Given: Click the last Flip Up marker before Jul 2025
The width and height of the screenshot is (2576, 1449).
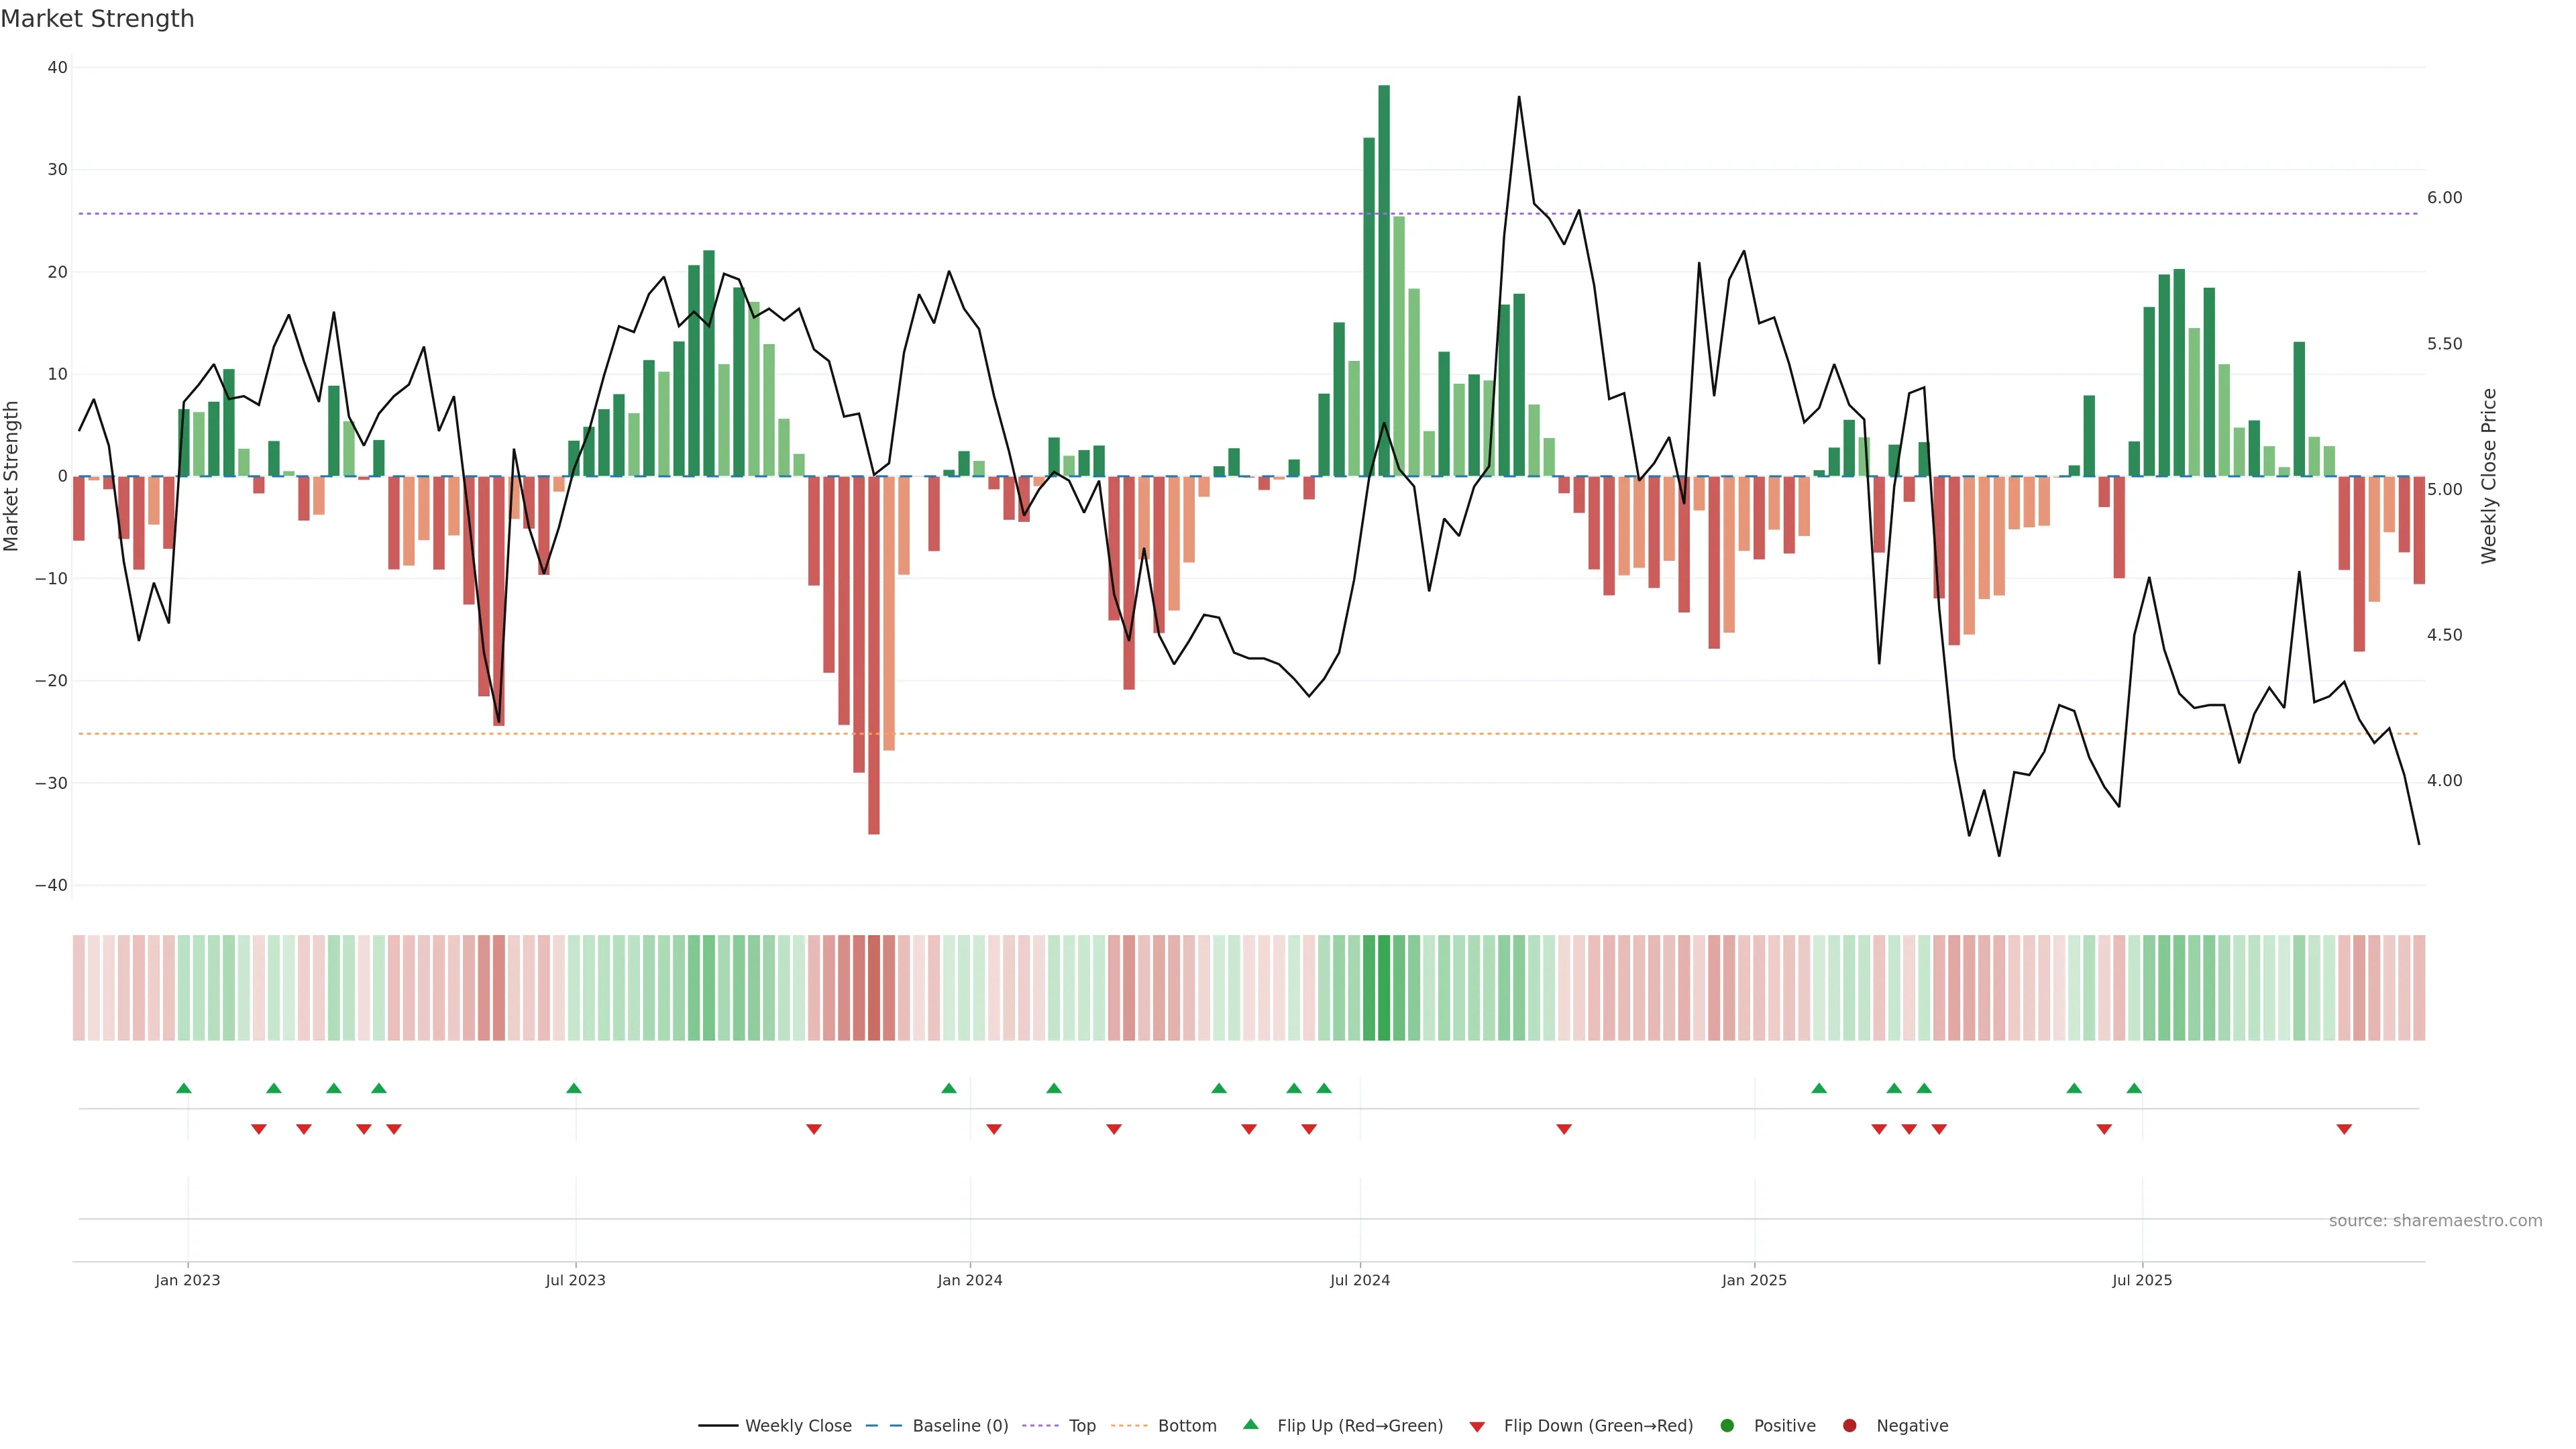Looking at the screenshot, I should [x=2133, y=1088].
